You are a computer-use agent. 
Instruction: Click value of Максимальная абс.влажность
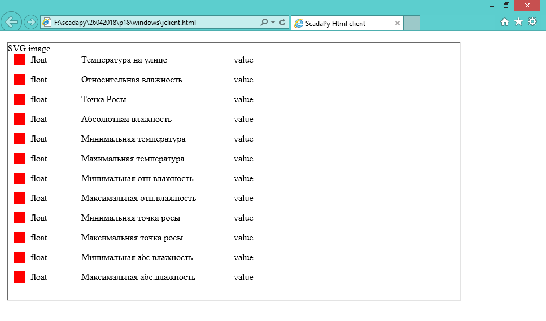coord(243,277)
